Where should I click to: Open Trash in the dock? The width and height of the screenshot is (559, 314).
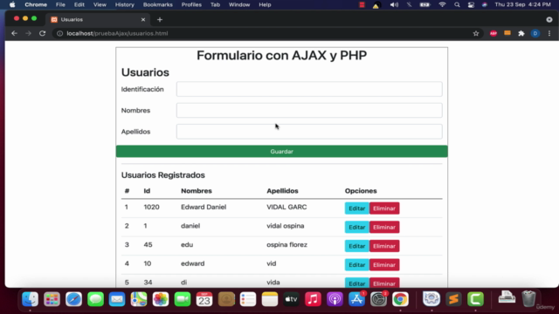point(528,298)
